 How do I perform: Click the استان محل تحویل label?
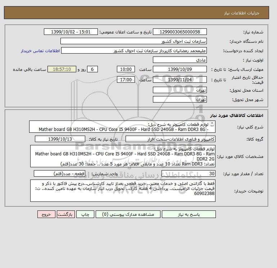tap(246, 90)
